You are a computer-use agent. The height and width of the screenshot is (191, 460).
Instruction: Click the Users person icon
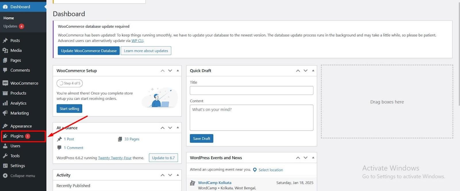coord(5,146)
